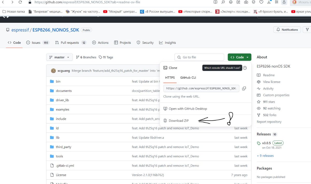
Task: Click the shield checkmark icon in the browser toolbar
Action: coord(254,2)
